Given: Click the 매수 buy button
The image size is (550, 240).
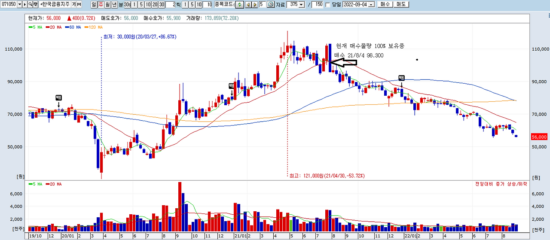Looking at the screenshot, I should pos(385,4).
